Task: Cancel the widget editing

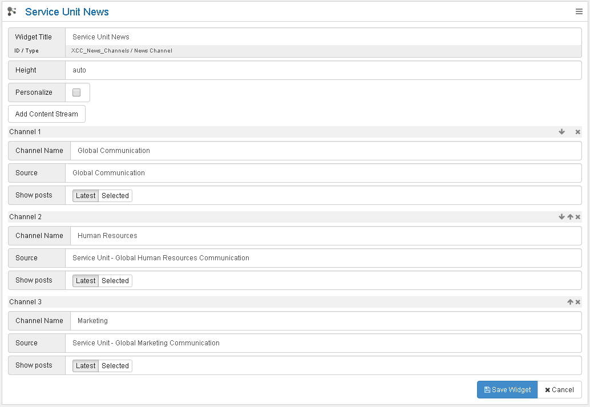Action: pyautogui.click(x=559, y=390)
